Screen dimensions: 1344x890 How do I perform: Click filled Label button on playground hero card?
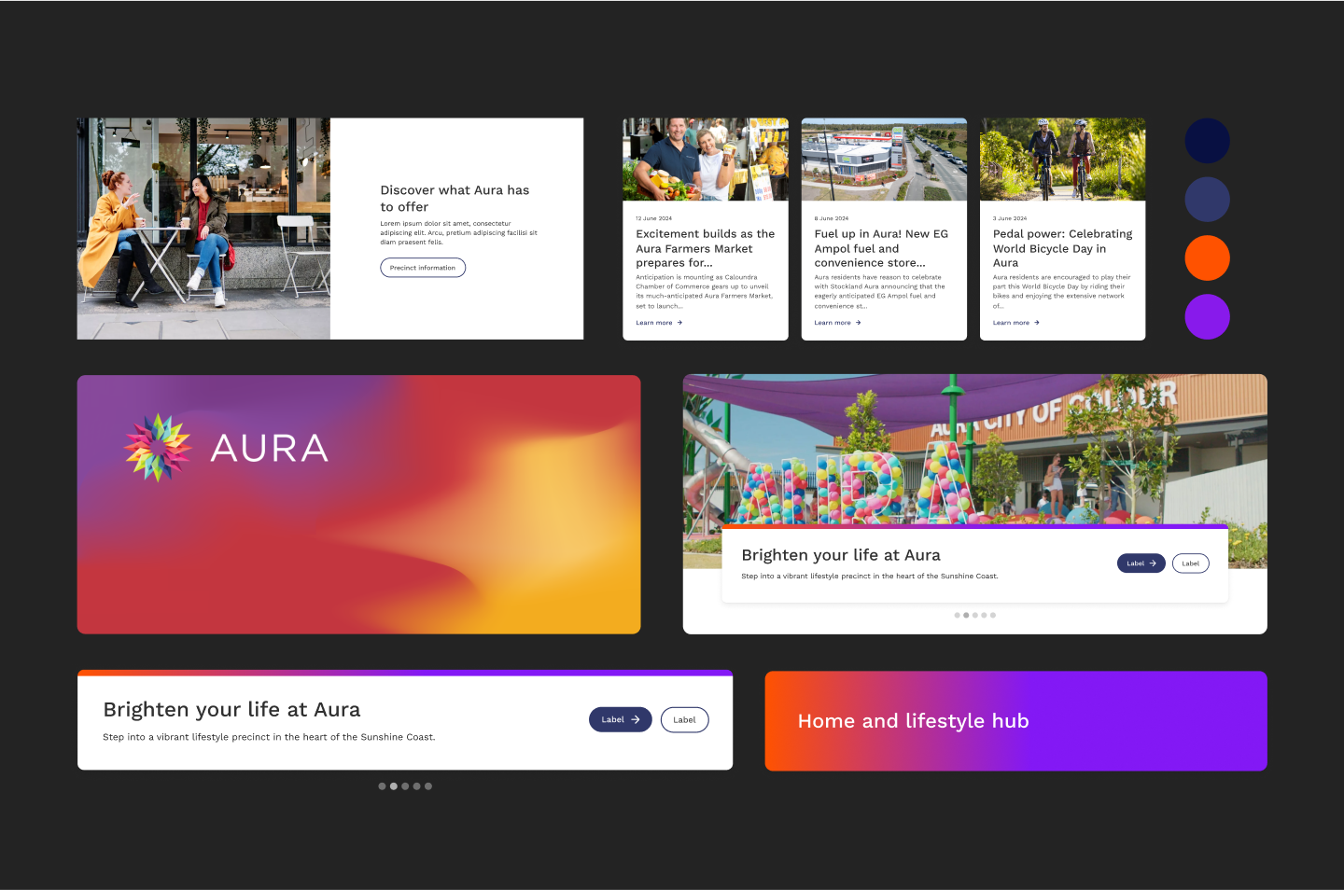[1141, 563]
